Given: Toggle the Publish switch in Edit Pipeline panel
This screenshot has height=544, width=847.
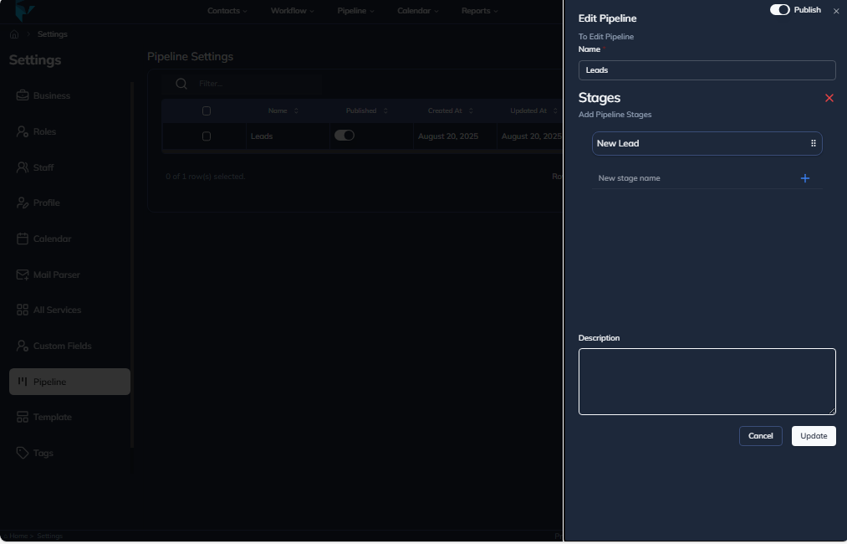Looking at the screenshot, I should (779, 9).
